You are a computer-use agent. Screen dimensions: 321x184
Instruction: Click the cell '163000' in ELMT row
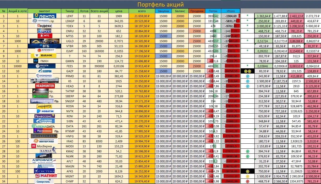[x=99, y=51]
